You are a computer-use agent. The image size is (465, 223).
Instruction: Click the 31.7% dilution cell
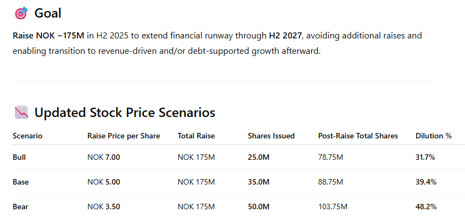[x=425, y=158]
